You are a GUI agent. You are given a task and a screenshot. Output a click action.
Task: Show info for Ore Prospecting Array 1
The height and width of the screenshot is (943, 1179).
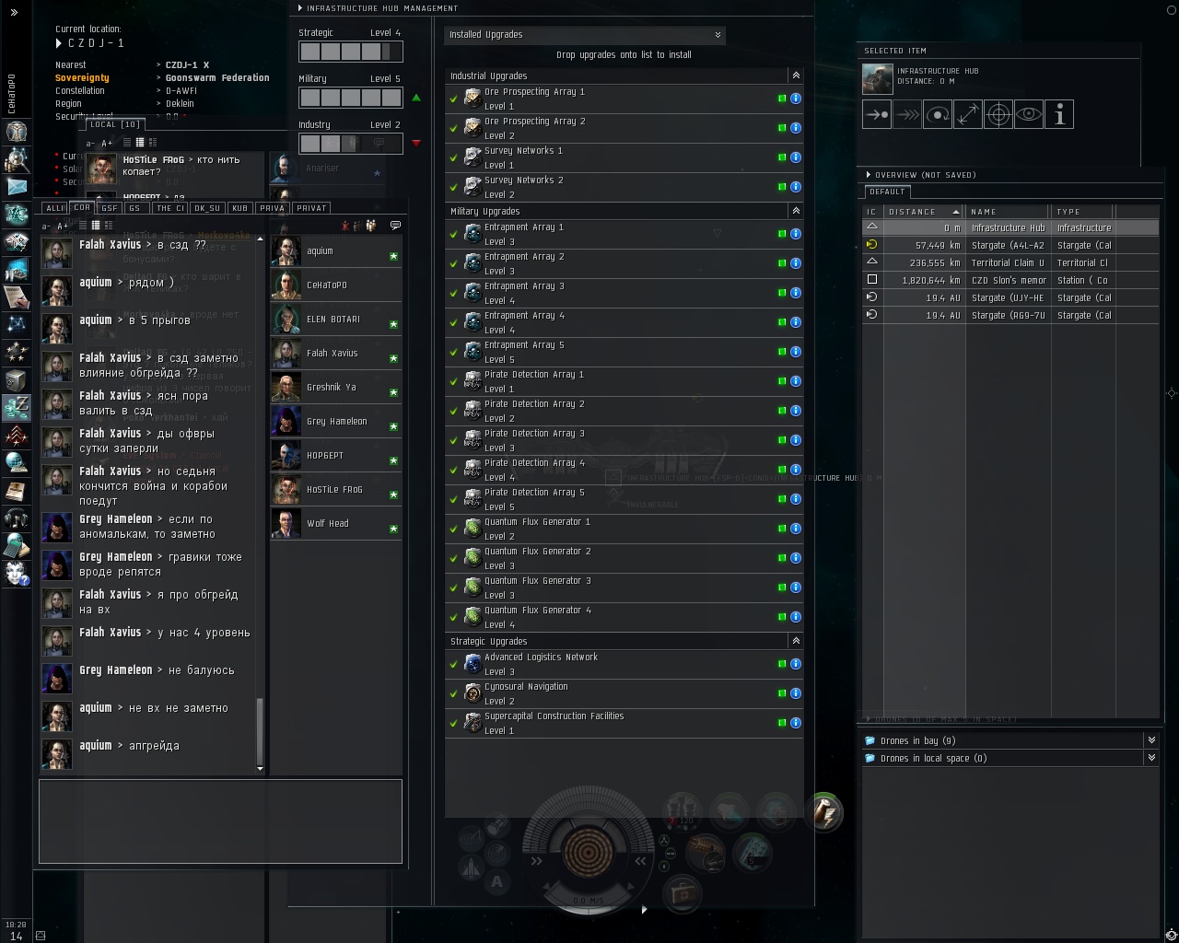(x=796, y=99)
